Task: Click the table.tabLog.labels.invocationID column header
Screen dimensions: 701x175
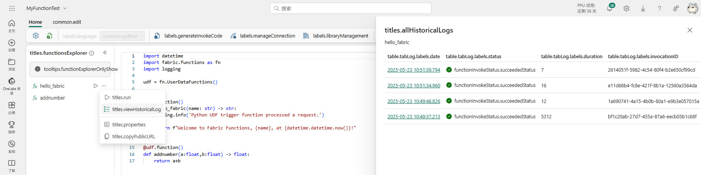Action: [643, 56]
